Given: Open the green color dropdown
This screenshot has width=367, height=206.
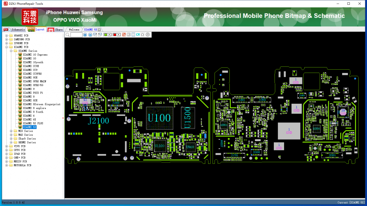Looking at the screenshot, I should click(x=110, y=35).
